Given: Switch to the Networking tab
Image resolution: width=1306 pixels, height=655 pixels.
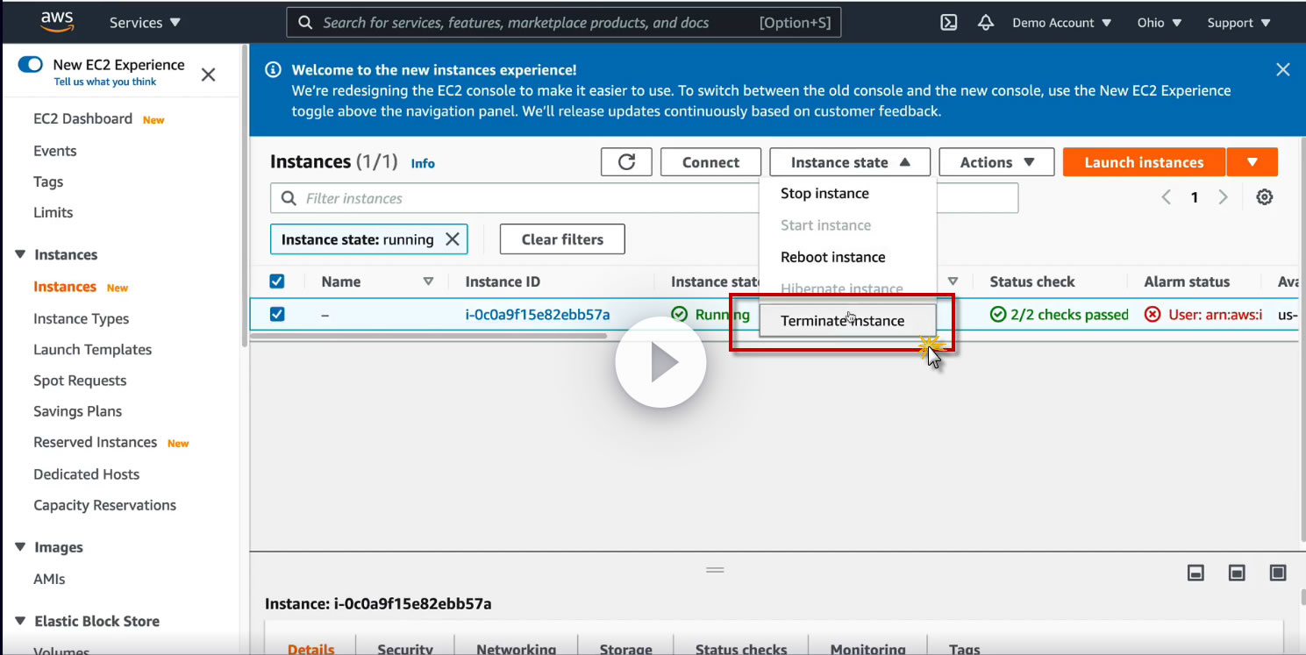Looking at the screenshot, I should (516, 647).
